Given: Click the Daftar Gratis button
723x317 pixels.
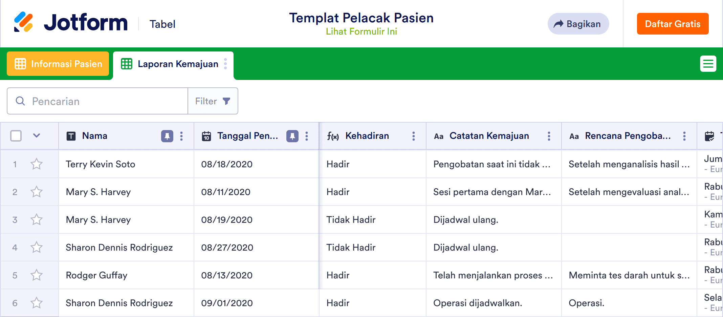Looking at the screenshot, I should tap(672, 24).
